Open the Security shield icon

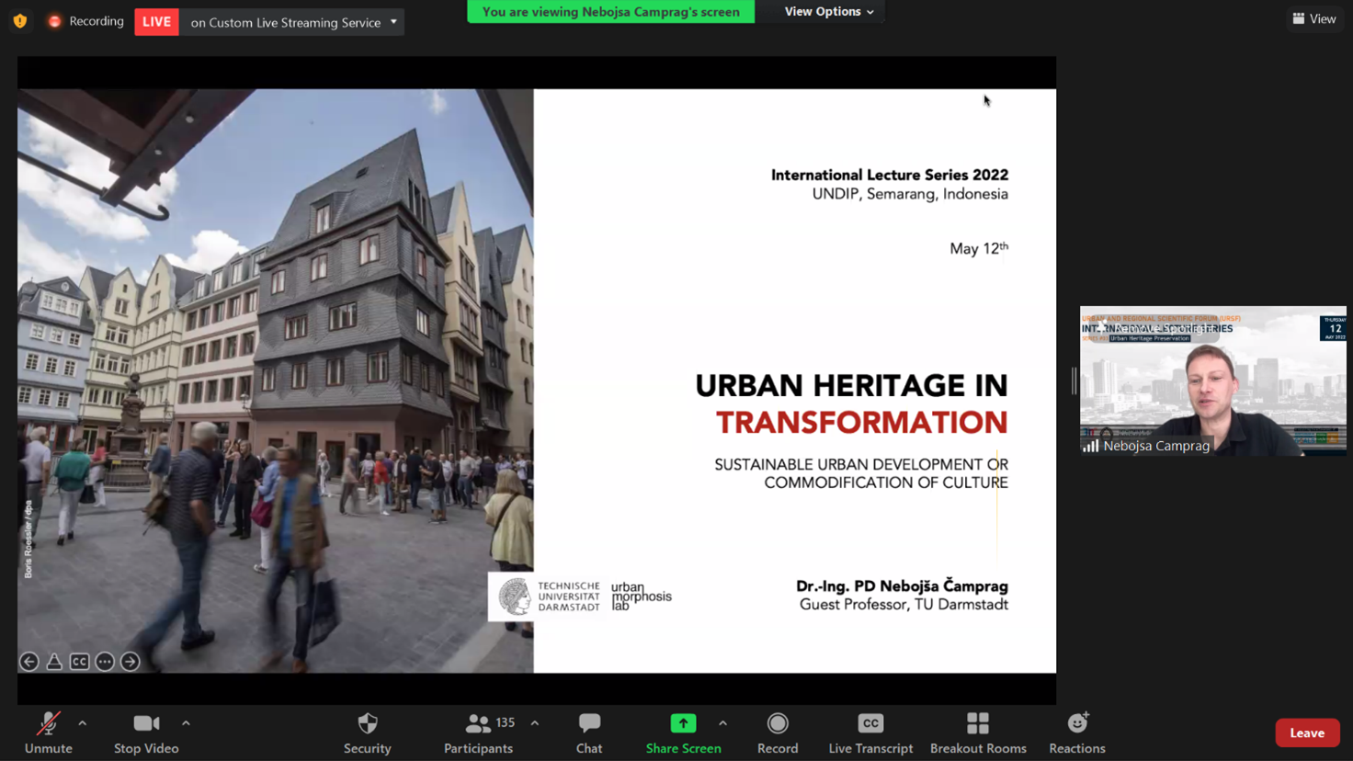(x=368, y=724)
